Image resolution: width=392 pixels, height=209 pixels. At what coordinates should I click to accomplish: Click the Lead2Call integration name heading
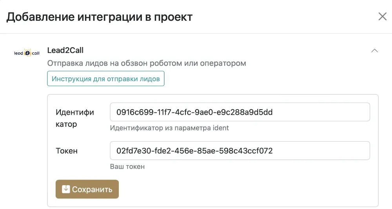65,50
